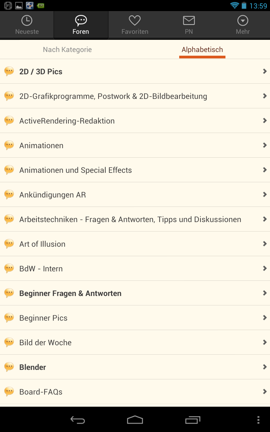Open Ankündigungen AR forum entry
Viewport: 270px width, 432px height.
[x=53, y=195]
